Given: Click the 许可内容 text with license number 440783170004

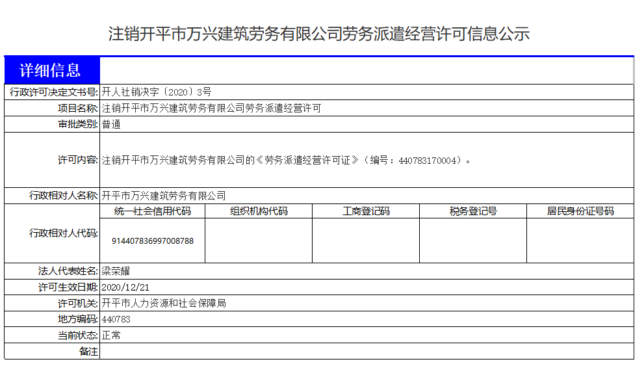Looking at the screenshot, I should pyautogui.click(x=286, y=160).
